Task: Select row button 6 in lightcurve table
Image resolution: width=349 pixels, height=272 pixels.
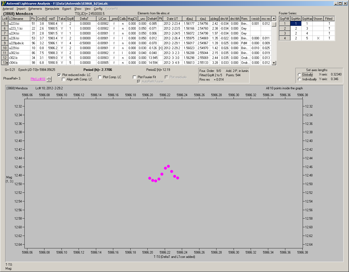Action: click(5, 29)
